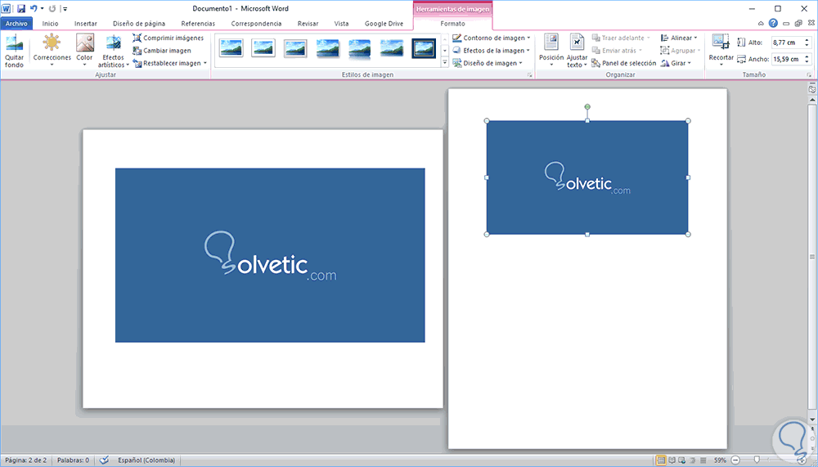
Task: Open Efectos de la imagen menu
Action: [x=492, y=51]
